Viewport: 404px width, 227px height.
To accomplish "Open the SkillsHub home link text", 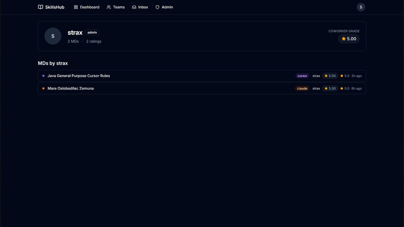I will [55, 7].
